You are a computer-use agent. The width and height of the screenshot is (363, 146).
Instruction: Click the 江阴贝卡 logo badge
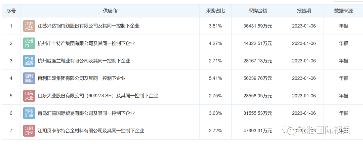pyautogui.click(x=29, y=131)
